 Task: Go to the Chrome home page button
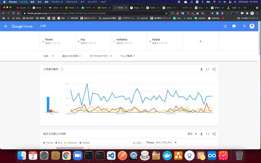18,13
